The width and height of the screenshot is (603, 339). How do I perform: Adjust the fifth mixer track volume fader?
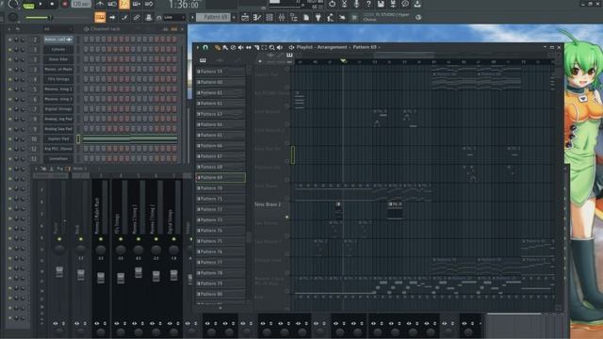point(139,272)
